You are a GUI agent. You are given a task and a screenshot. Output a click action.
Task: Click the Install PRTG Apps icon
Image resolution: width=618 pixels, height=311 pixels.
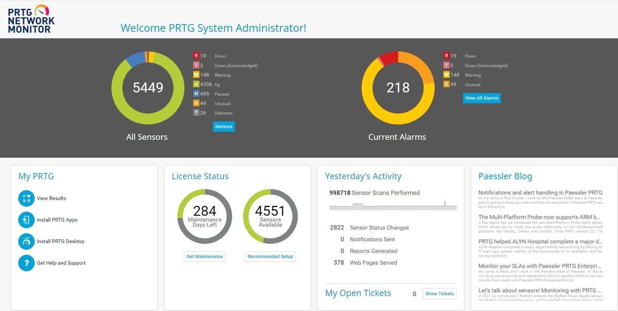coord(27,220)
